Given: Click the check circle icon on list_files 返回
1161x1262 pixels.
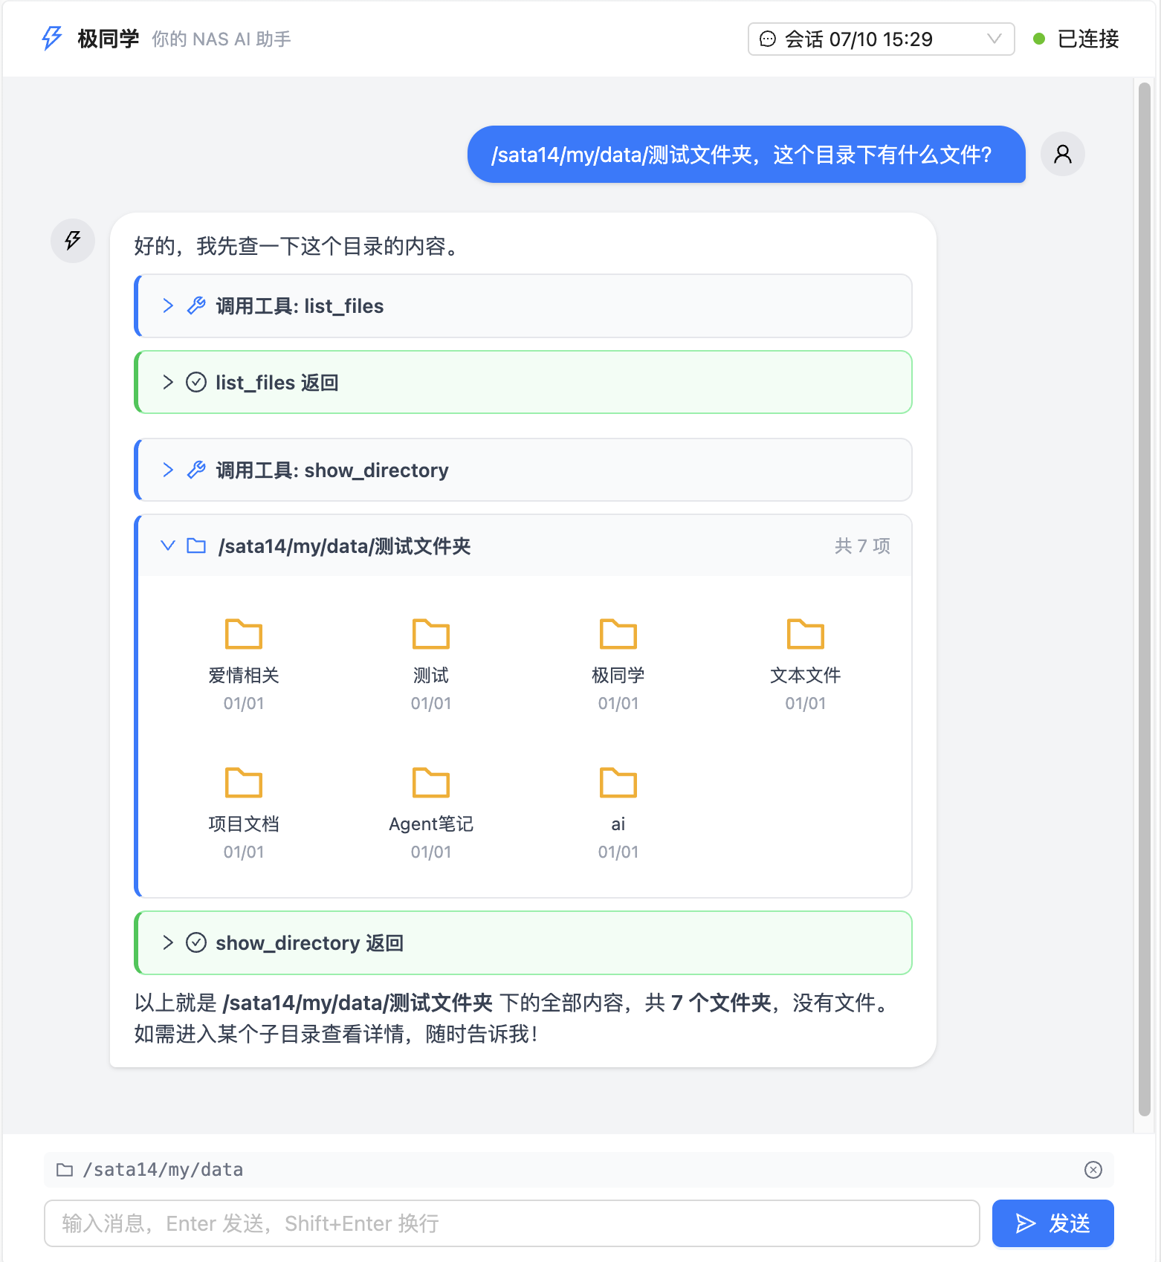Looking at the screenshot, I should [196, 382].
